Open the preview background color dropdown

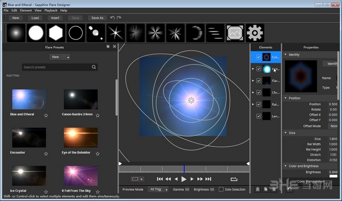click(x=137, y=179)
